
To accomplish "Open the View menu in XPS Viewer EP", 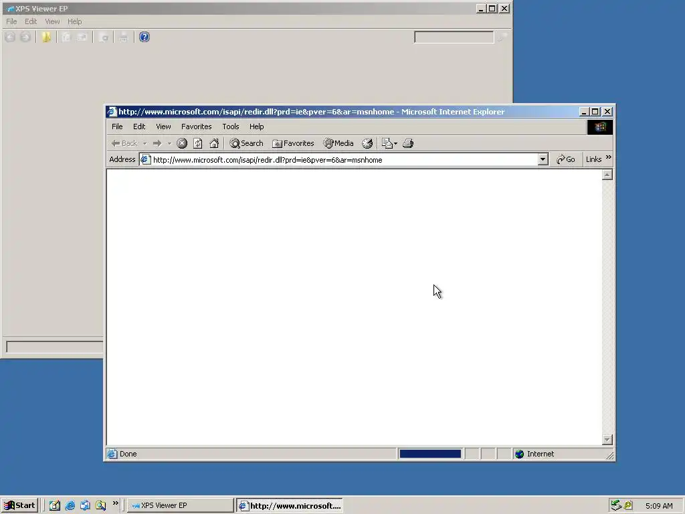I will 52,21.
